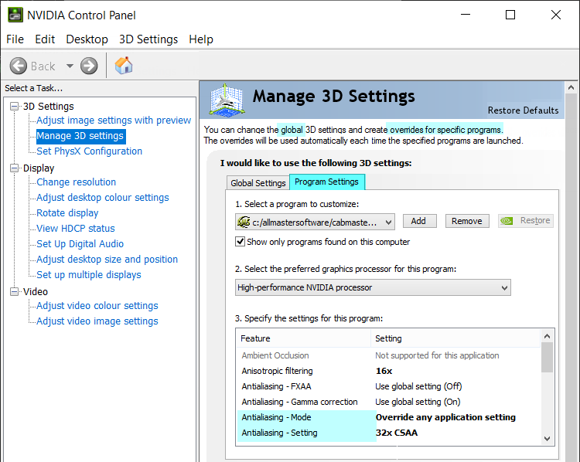Switch to the Global Settings tab
This screenshot has height=462, width=580.
coord(258,183)
